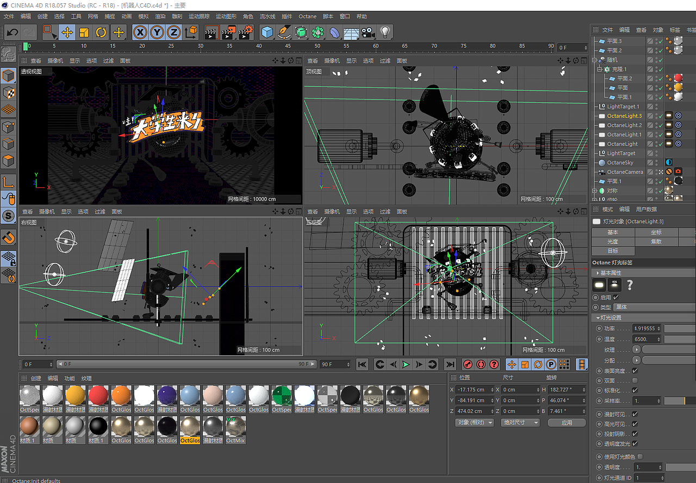This screenshot has height=483, width=696.
Task: Expand the 对称 object node
Action: click(595, 191)
